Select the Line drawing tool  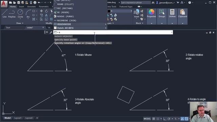click(4, 14)
